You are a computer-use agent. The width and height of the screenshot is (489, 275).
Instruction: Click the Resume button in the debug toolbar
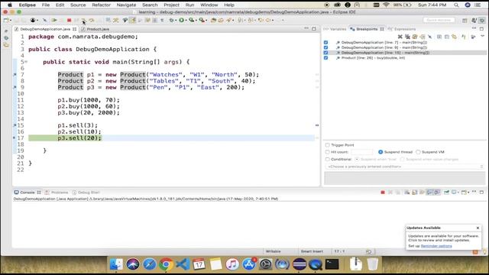54,21
